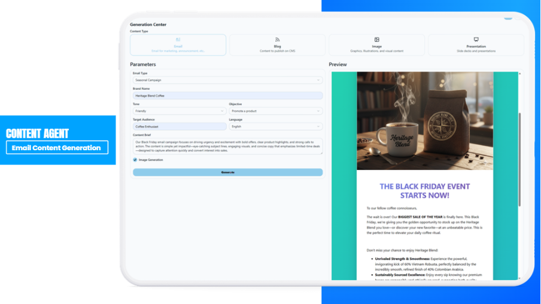Image resolution: width=541 pixels, height=304 pixels.
Task: Click the Blog RSS feed icon
Action: pyautogui.click(x=277, y=39)
